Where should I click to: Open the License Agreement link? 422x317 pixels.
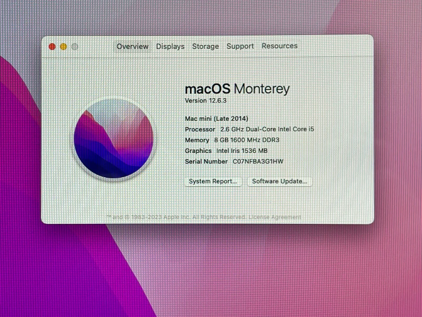tap(275, 217)
